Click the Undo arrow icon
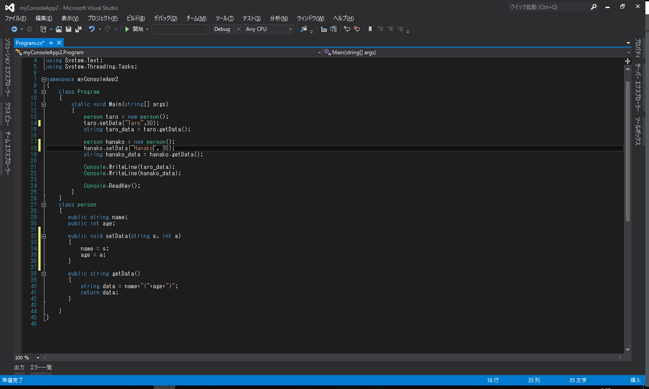The width and height of the screenshot is (649, 389). (91, 29)
